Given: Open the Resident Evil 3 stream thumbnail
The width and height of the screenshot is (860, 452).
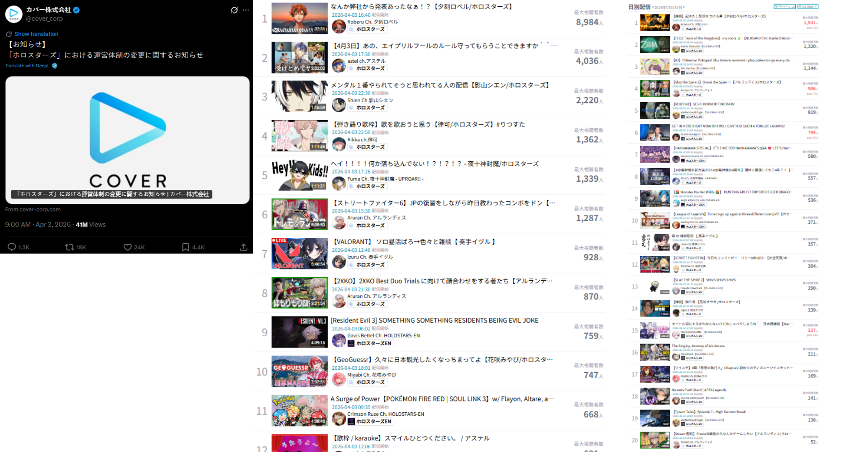Looking at the screenshot, I should [300, 332].
